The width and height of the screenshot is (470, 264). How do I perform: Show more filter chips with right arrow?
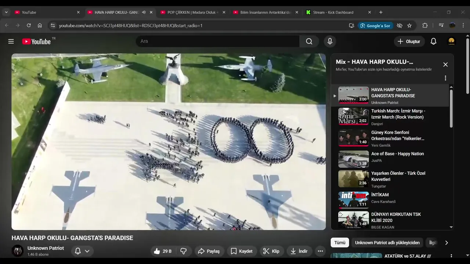pos(446,243)
